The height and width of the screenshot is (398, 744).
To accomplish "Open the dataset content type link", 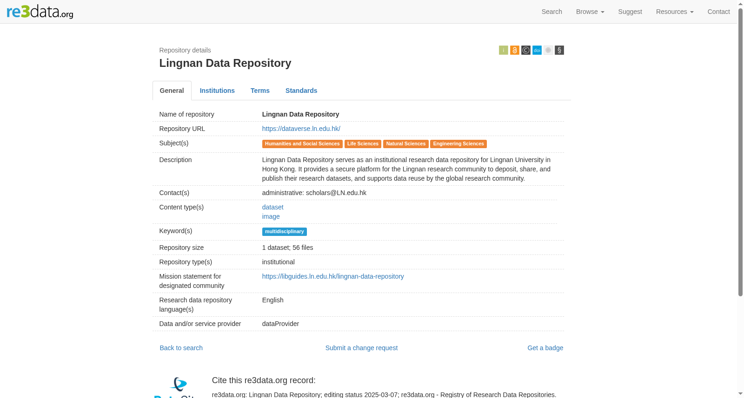I will 272,207.
